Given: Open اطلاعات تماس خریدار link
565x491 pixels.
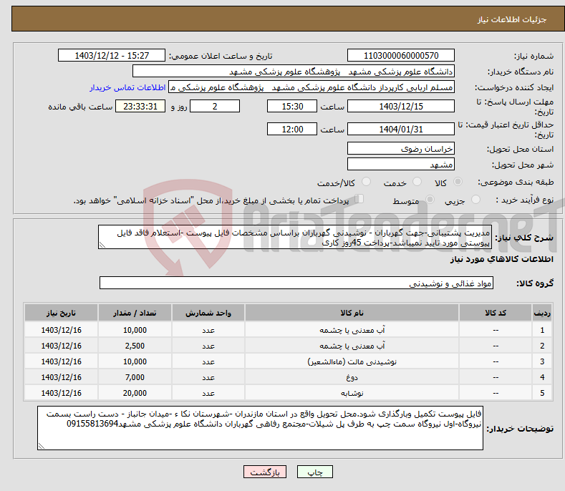Looking at the screenshot, I should click(127, 87).
